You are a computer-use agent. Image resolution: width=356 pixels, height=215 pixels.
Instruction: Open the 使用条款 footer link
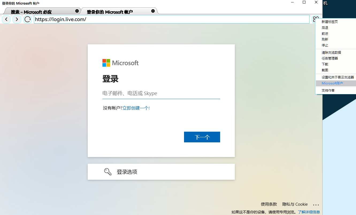click(269, 204)
